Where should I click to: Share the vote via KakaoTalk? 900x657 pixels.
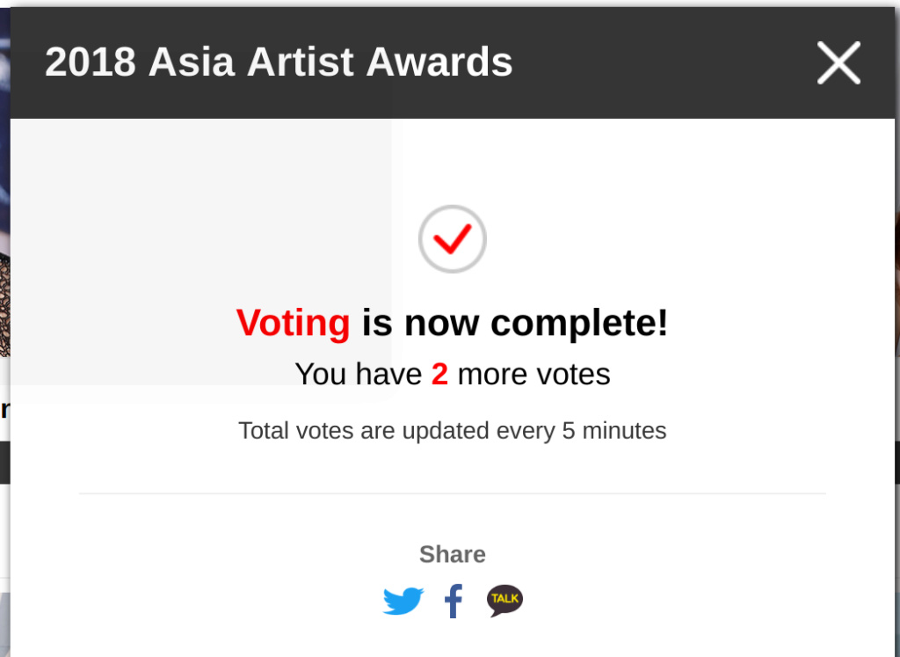504,601
